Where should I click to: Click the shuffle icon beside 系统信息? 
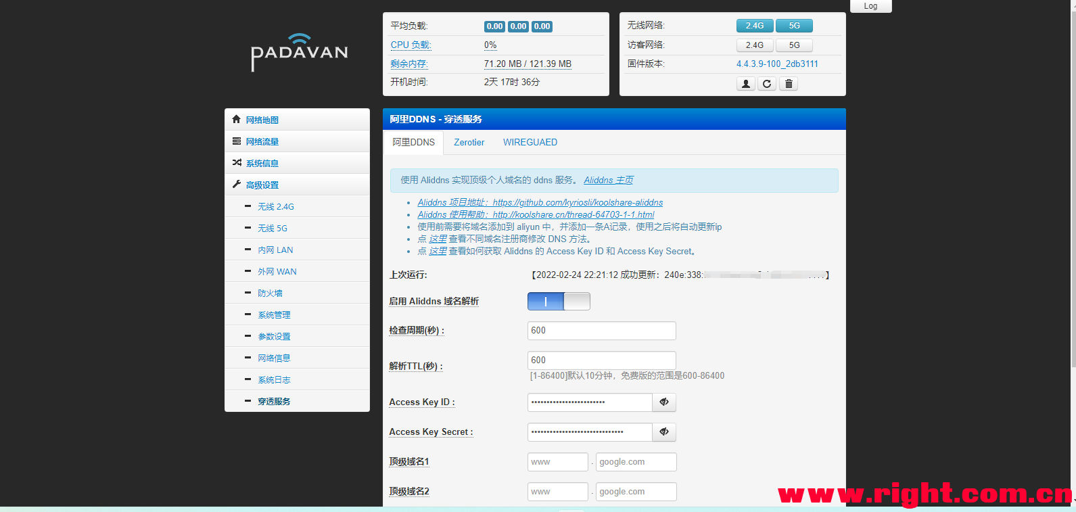(236, 162)
